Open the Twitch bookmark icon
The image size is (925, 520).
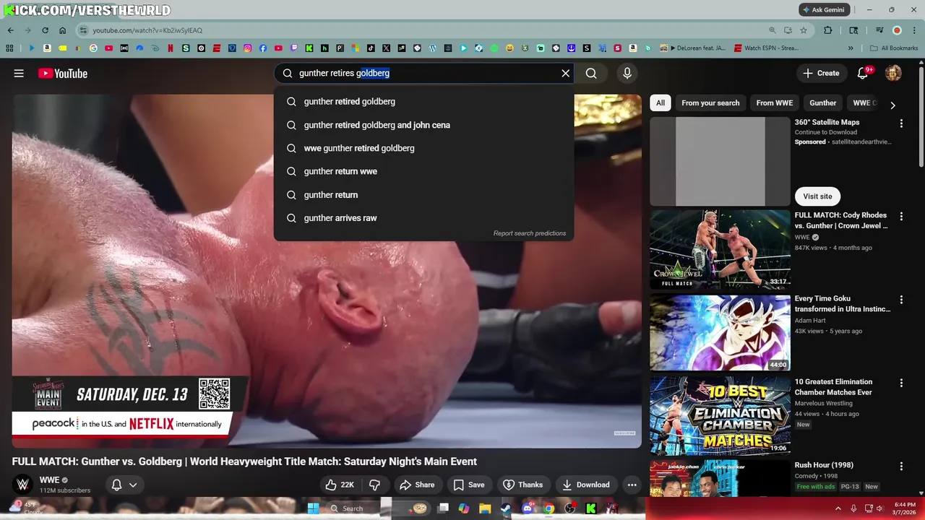[x=293, y=48]
